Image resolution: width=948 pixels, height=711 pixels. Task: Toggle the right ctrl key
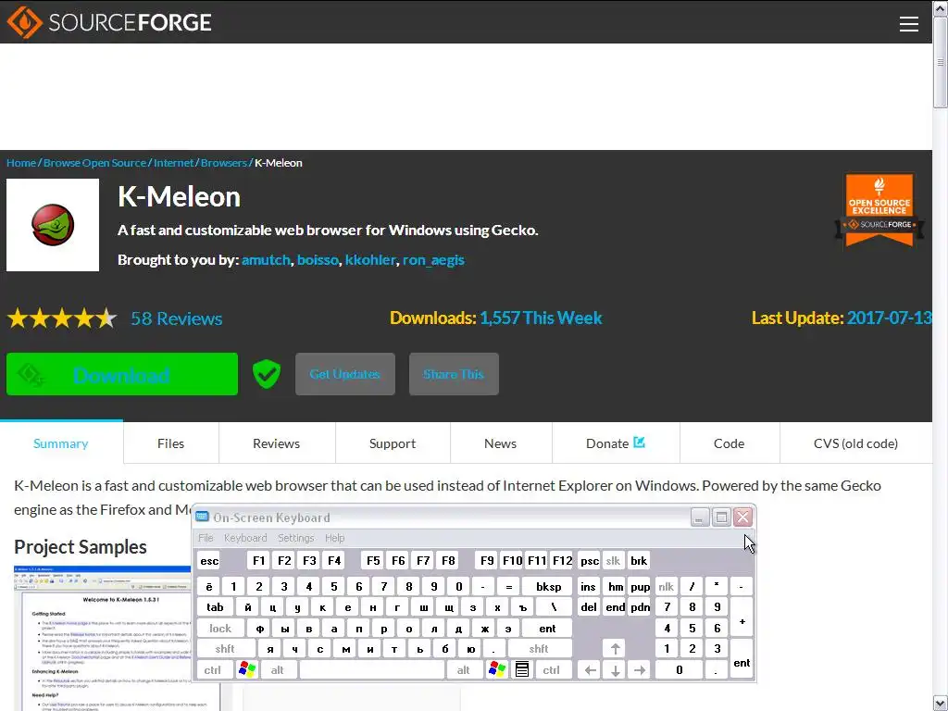tap(552, 669)
